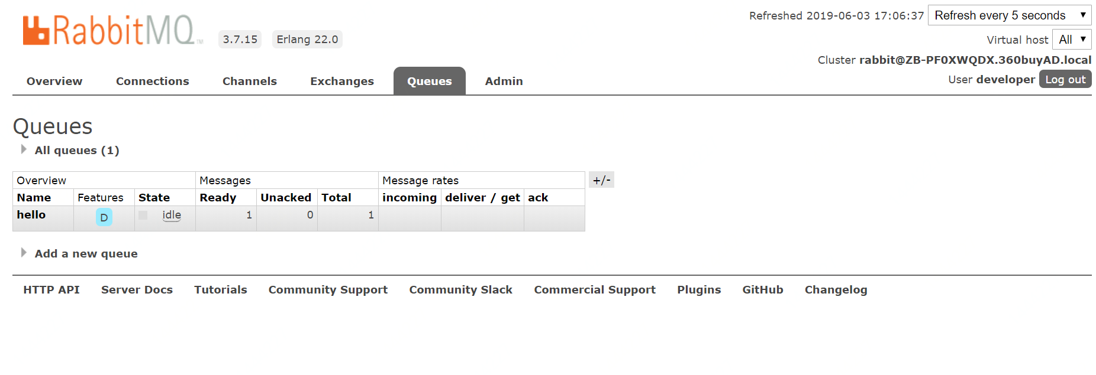Sort by the Ready messages column
Image resolution: width=1096 pixels, height=375 pixels.
[x=218, y=198]
